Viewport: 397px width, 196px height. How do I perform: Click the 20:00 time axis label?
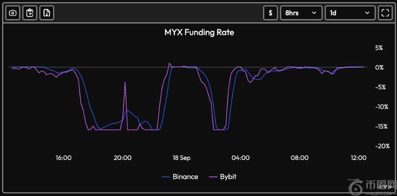(x=122, y=158)
